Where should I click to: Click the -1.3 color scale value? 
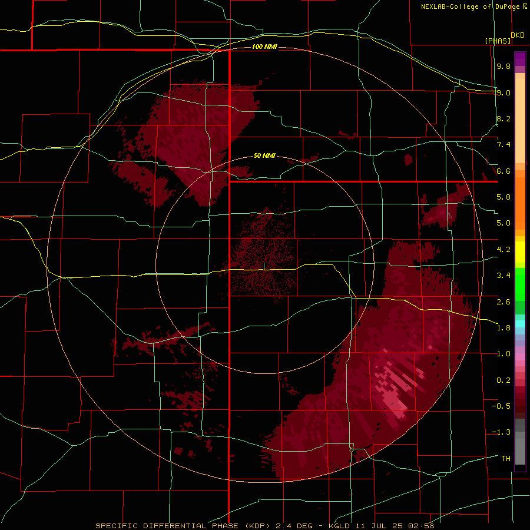click(x=501, y=432)
